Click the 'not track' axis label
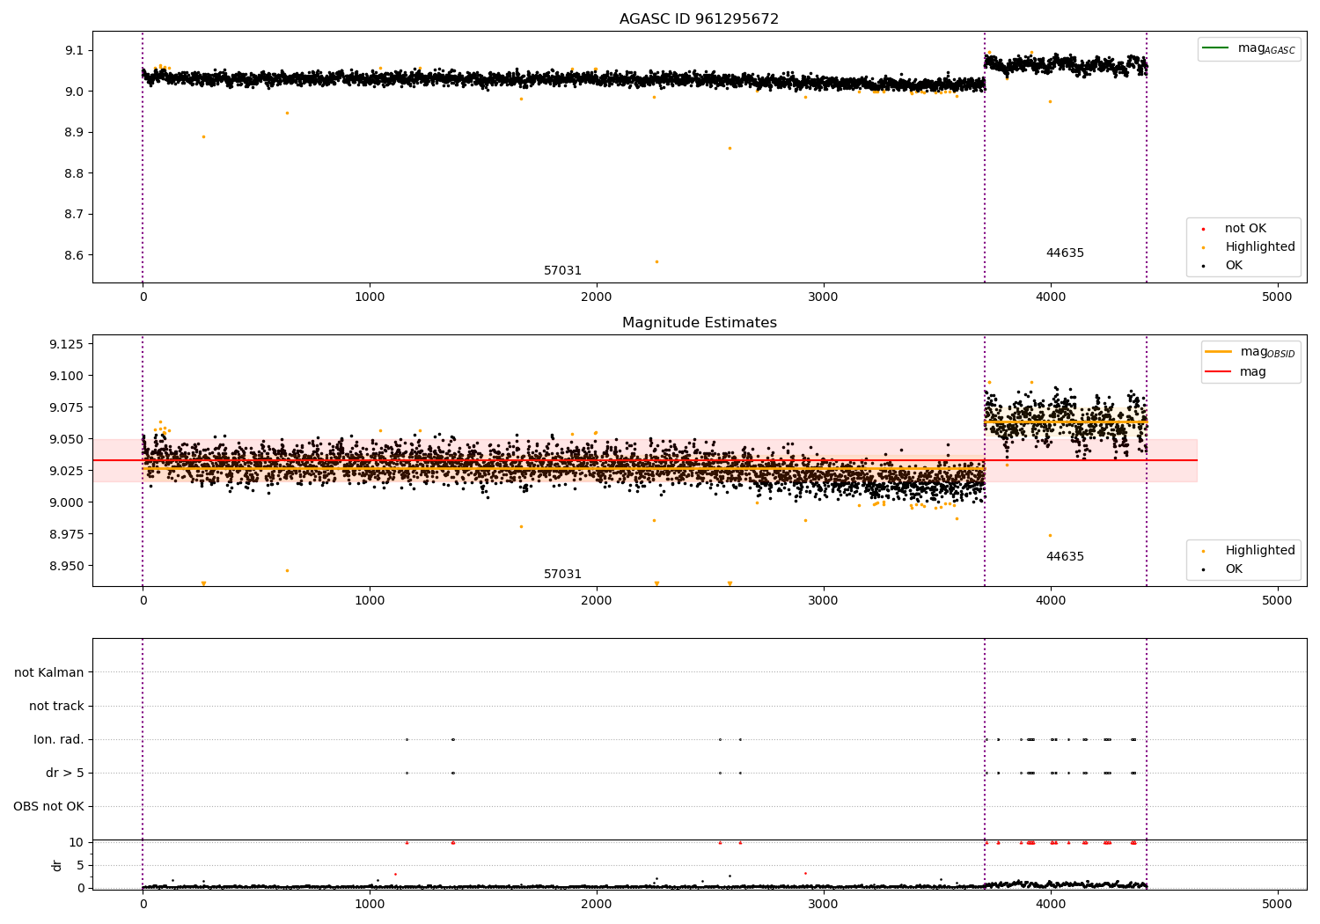Screen dimensions: 1320x924 tap(56, 707)
